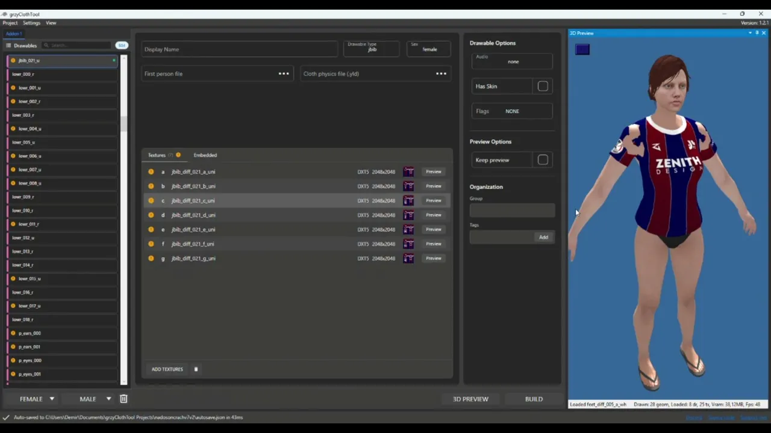Click the warning icon for texture jbib_diff_021_g_uni

151,259
